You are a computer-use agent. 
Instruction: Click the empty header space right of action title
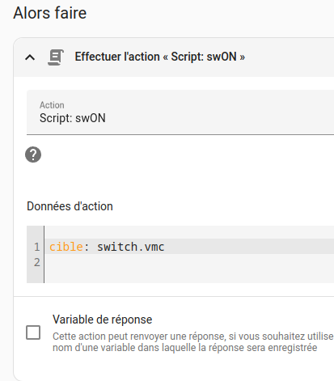pos(290,57)
